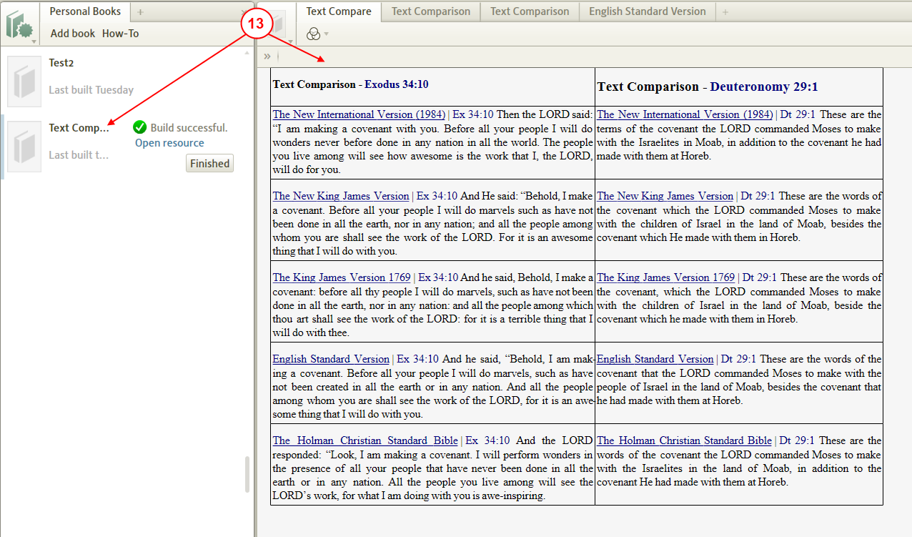Open the dropdown arrow beside Visual Filters
The height and width of the screenshot is (537, 912).
(327, 34)
